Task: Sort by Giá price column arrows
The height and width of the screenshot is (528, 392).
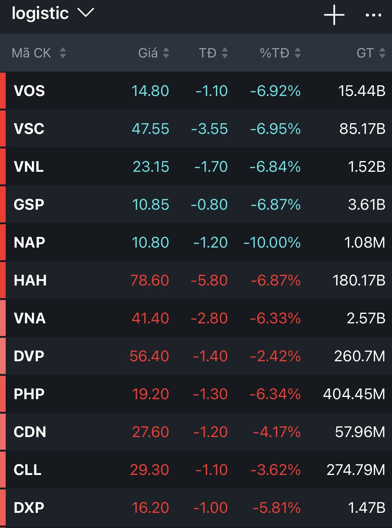Action: [166, 53]
